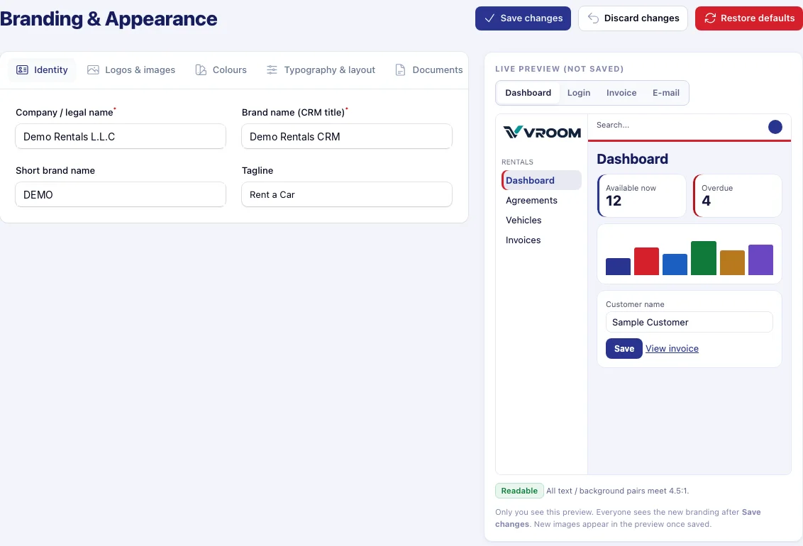Select the Dashboard preview tab
The width and height of the screenshot is (803, 546).
click(x=528, y=93)
